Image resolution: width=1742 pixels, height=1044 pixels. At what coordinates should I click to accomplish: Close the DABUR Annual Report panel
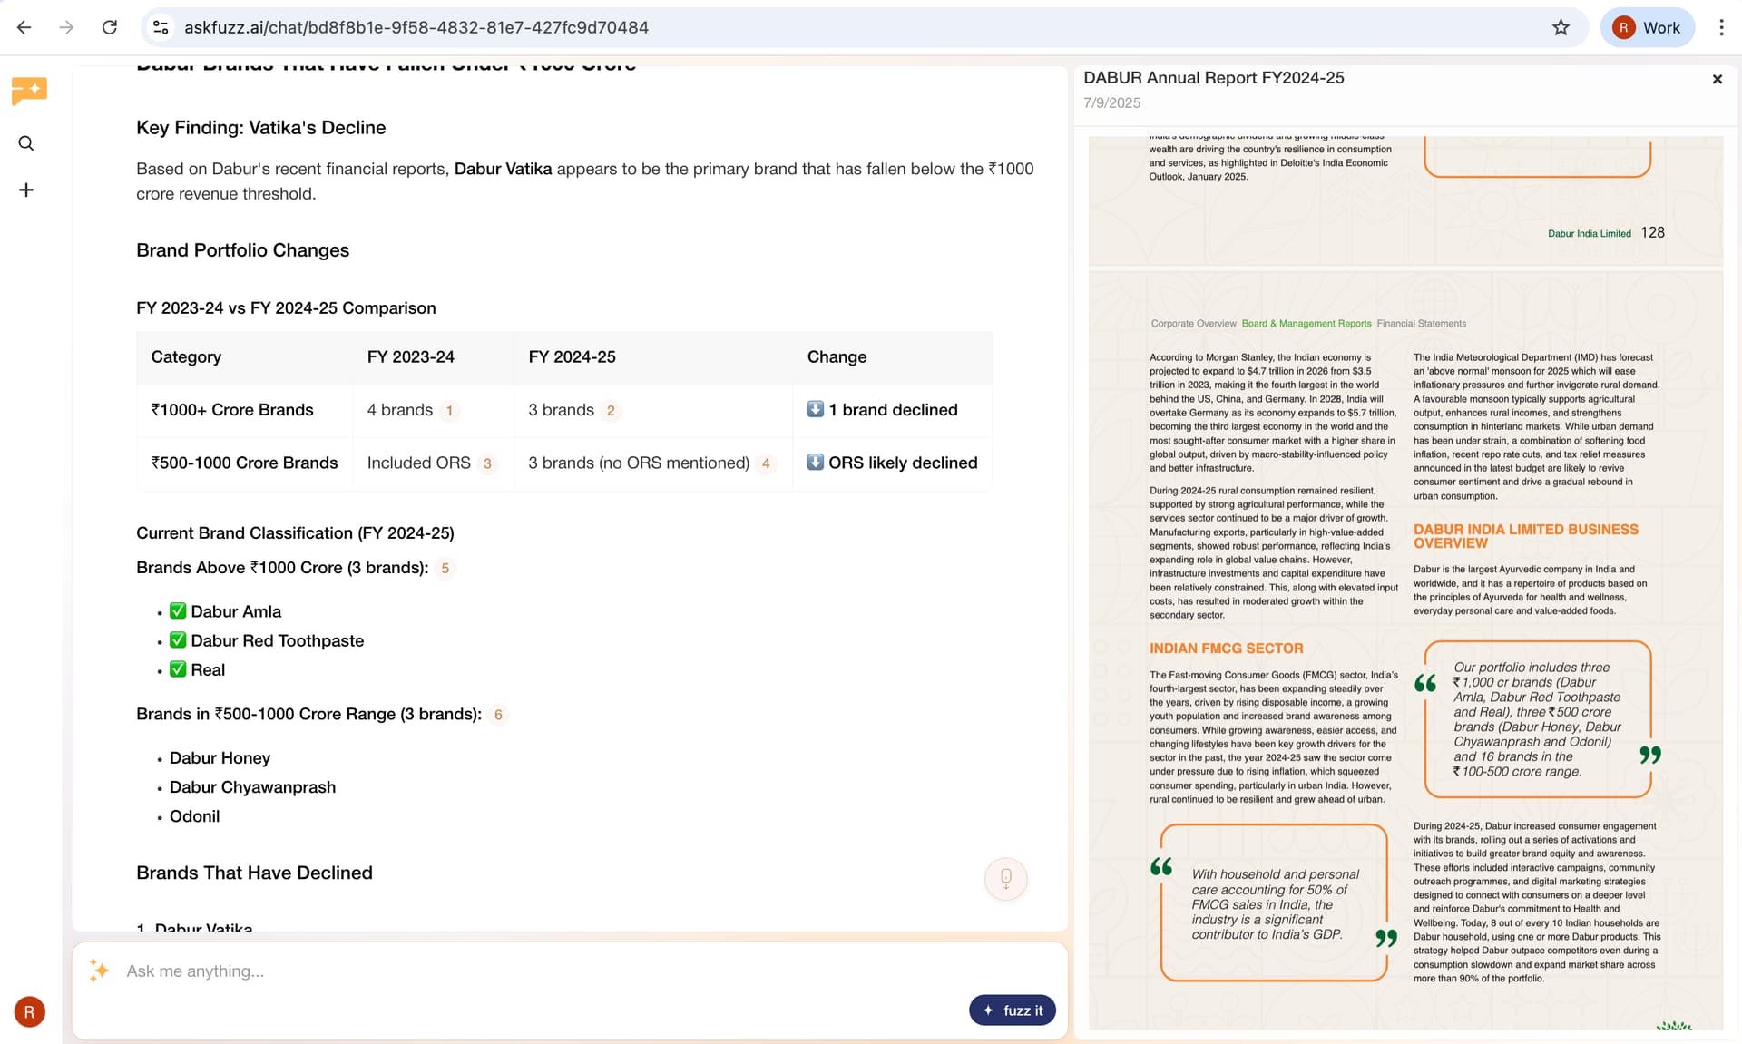click(1717, 80)
